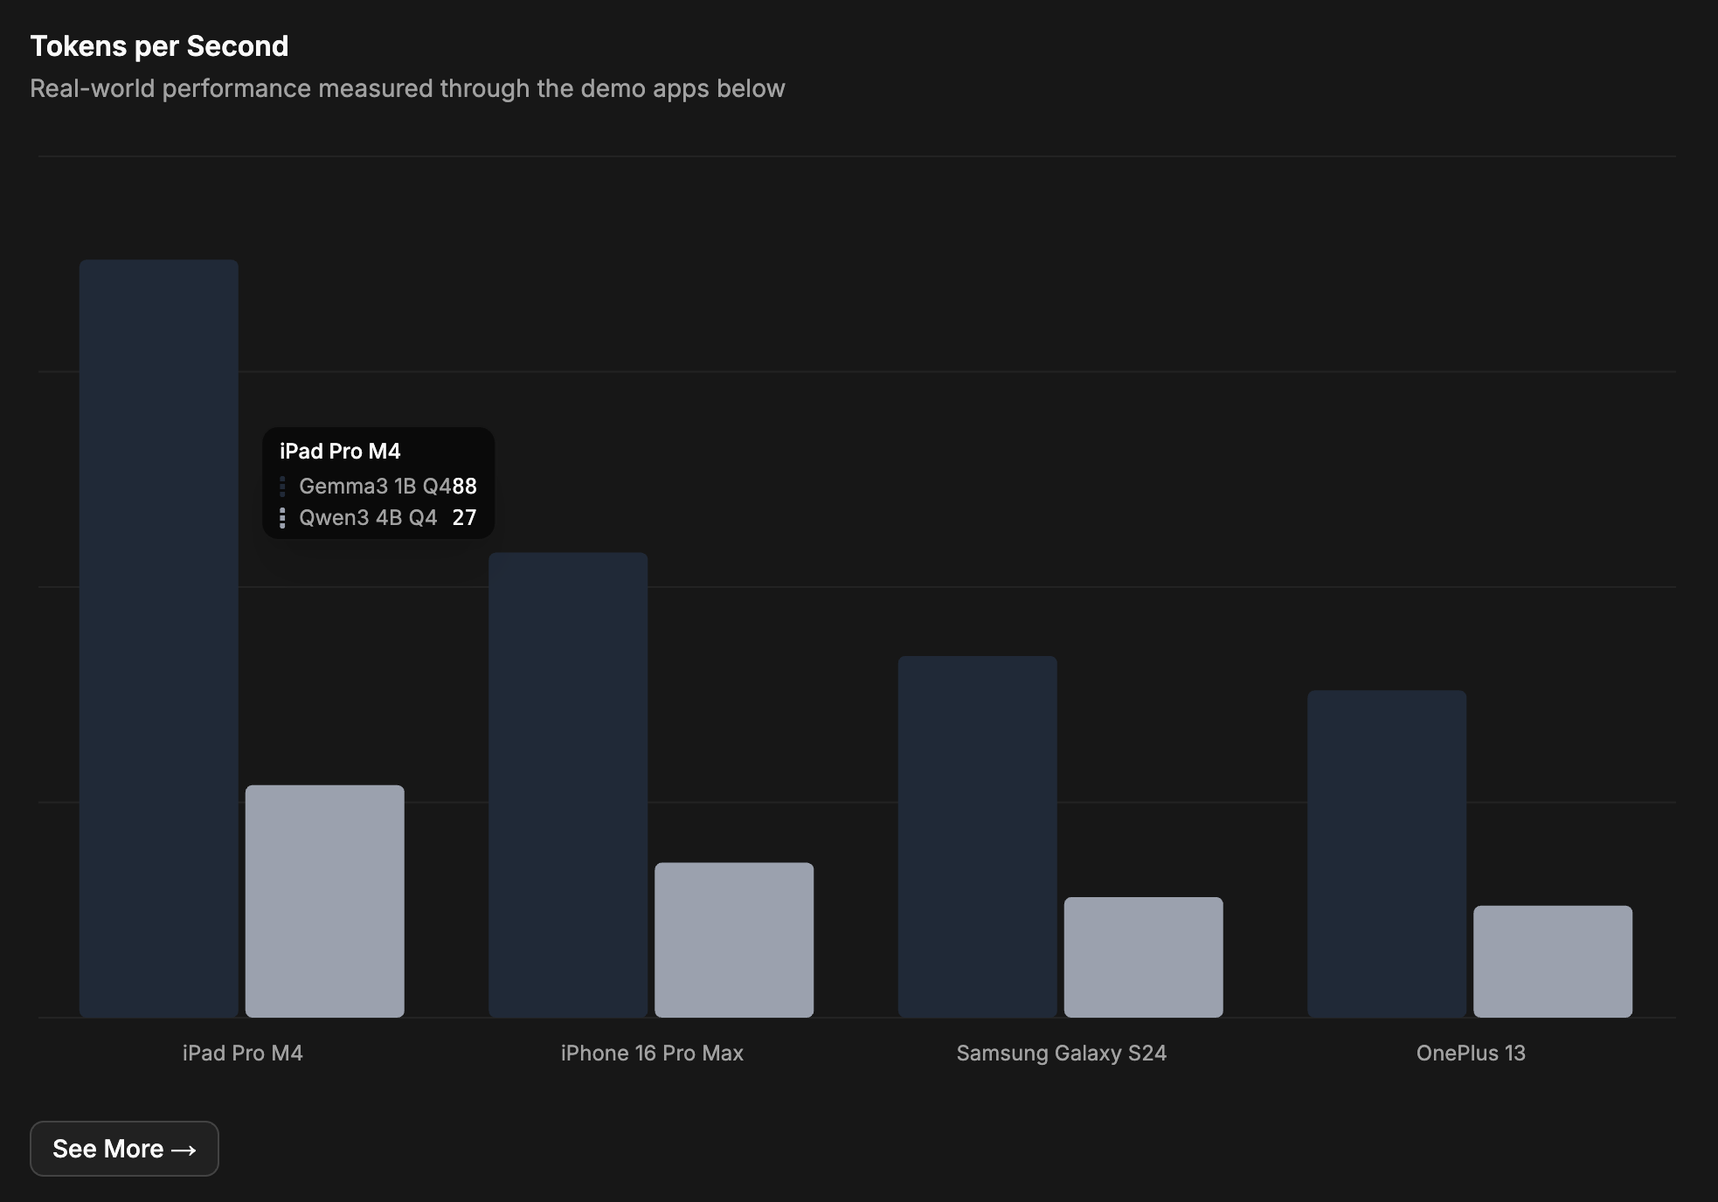1718x1202 pixels.
Task: Click the OnePlus 13 light bar
Action: (1553, 961)
